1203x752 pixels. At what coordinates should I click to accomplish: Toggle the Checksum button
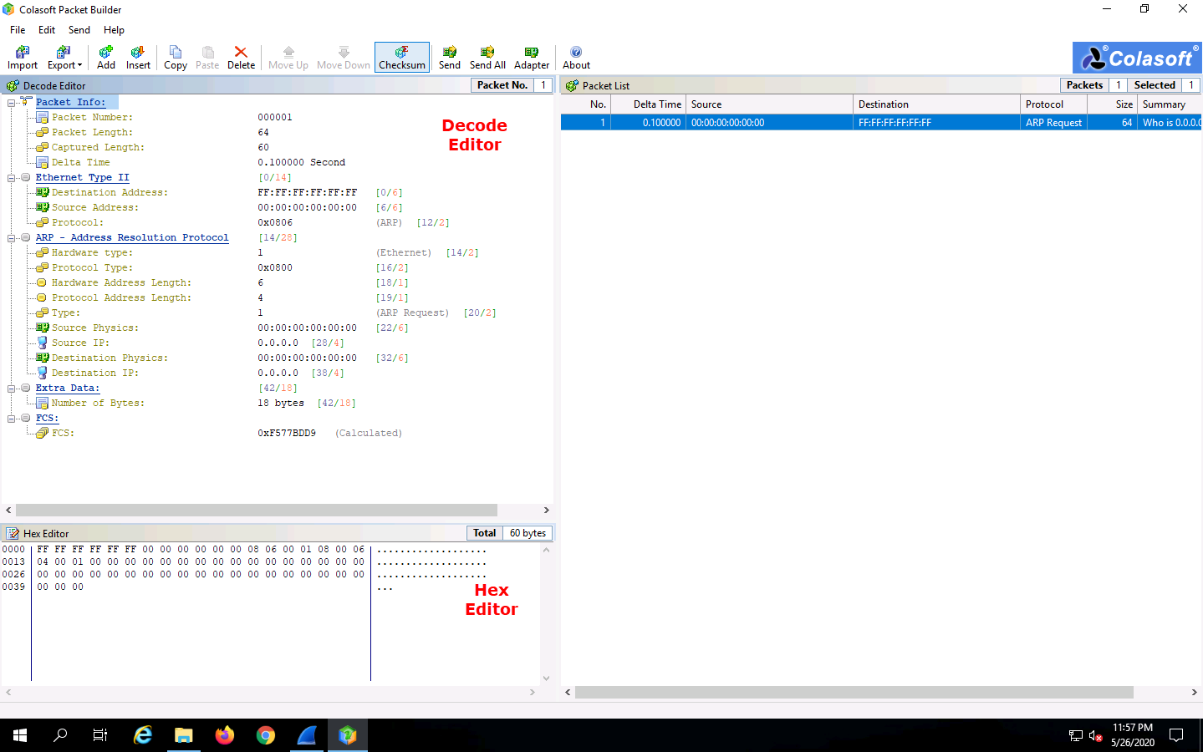[x=402, y=58]
